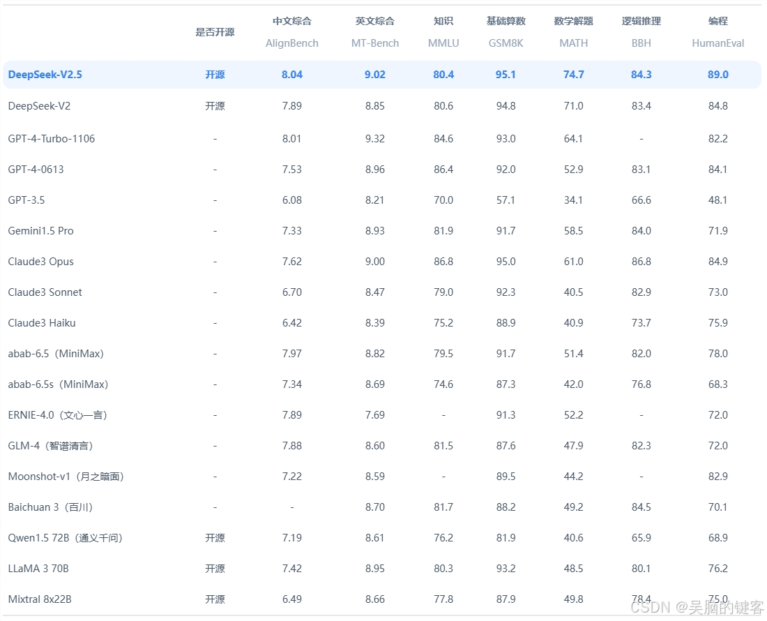767x621 pixels.
Task: Click DeepSeek-V2.5 GSM8K score 95.1
Action: (506, 75)
